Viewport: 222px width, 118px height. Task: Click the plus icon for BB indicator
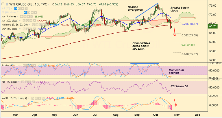coord(32,12)
